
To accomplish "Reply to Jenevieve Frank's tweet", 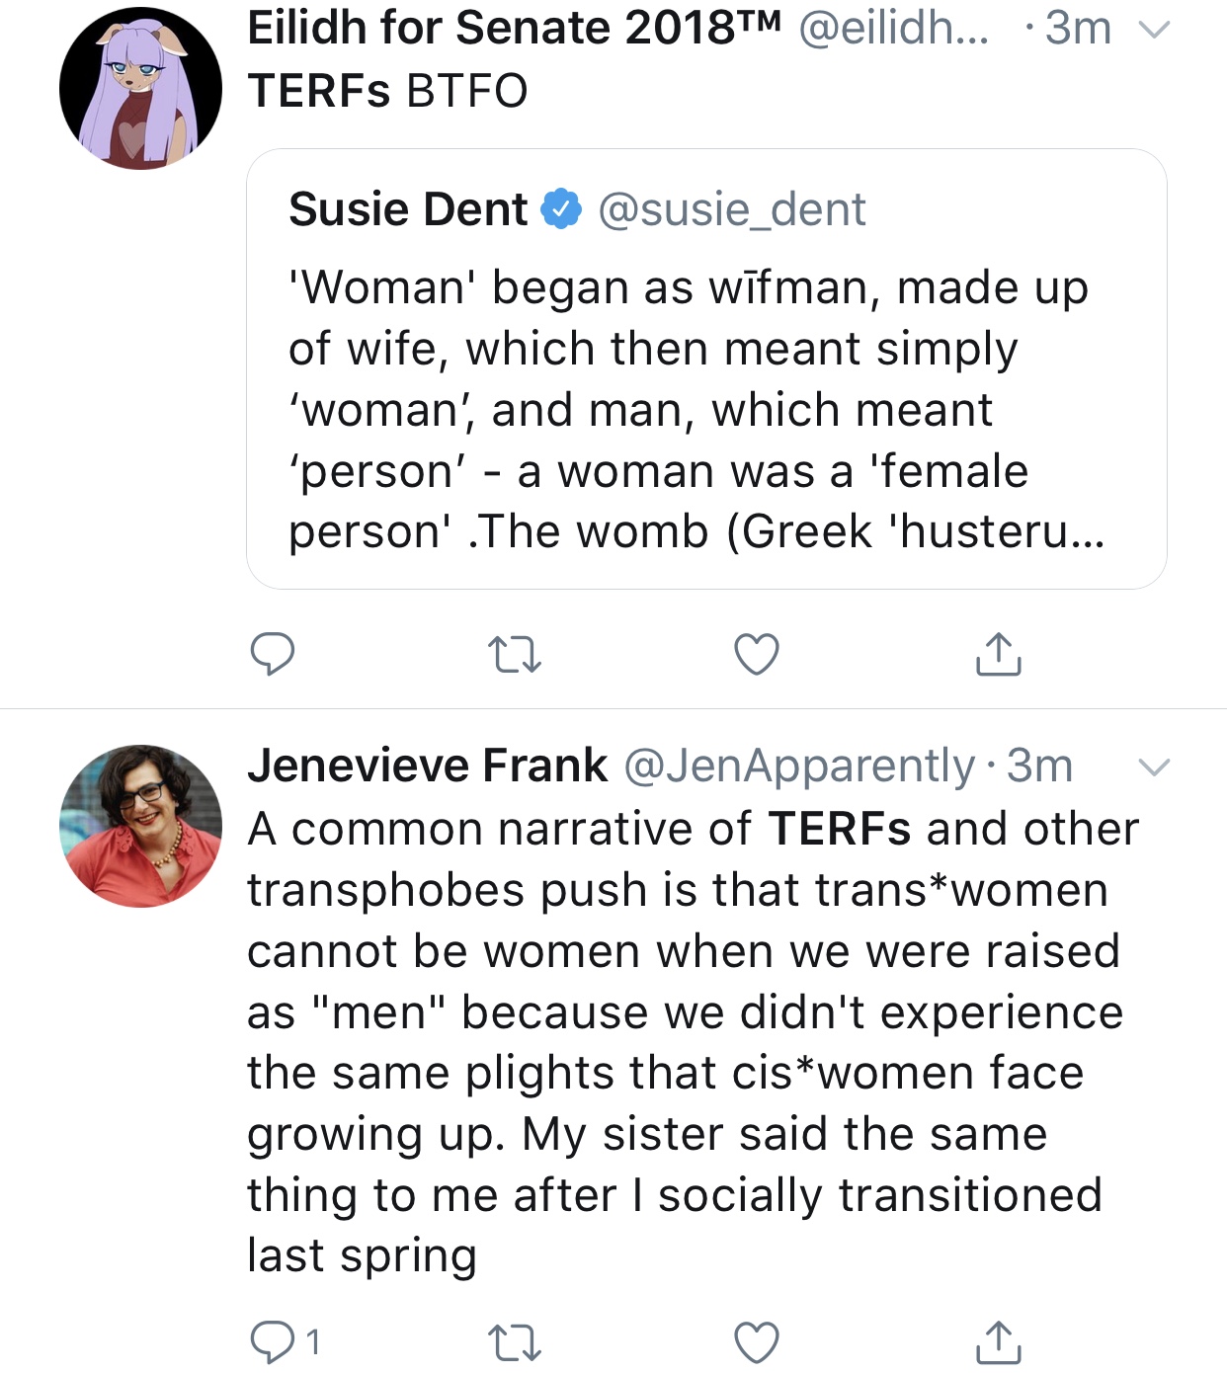I will click(286, 1342).
